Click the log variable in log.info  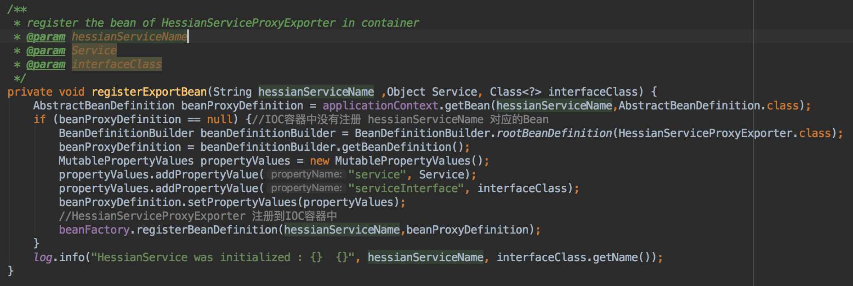click(43, 257)
